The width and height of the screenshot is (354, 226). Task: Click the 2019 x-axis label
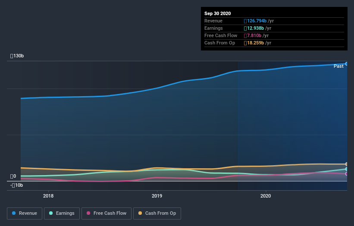click(157, 196)
